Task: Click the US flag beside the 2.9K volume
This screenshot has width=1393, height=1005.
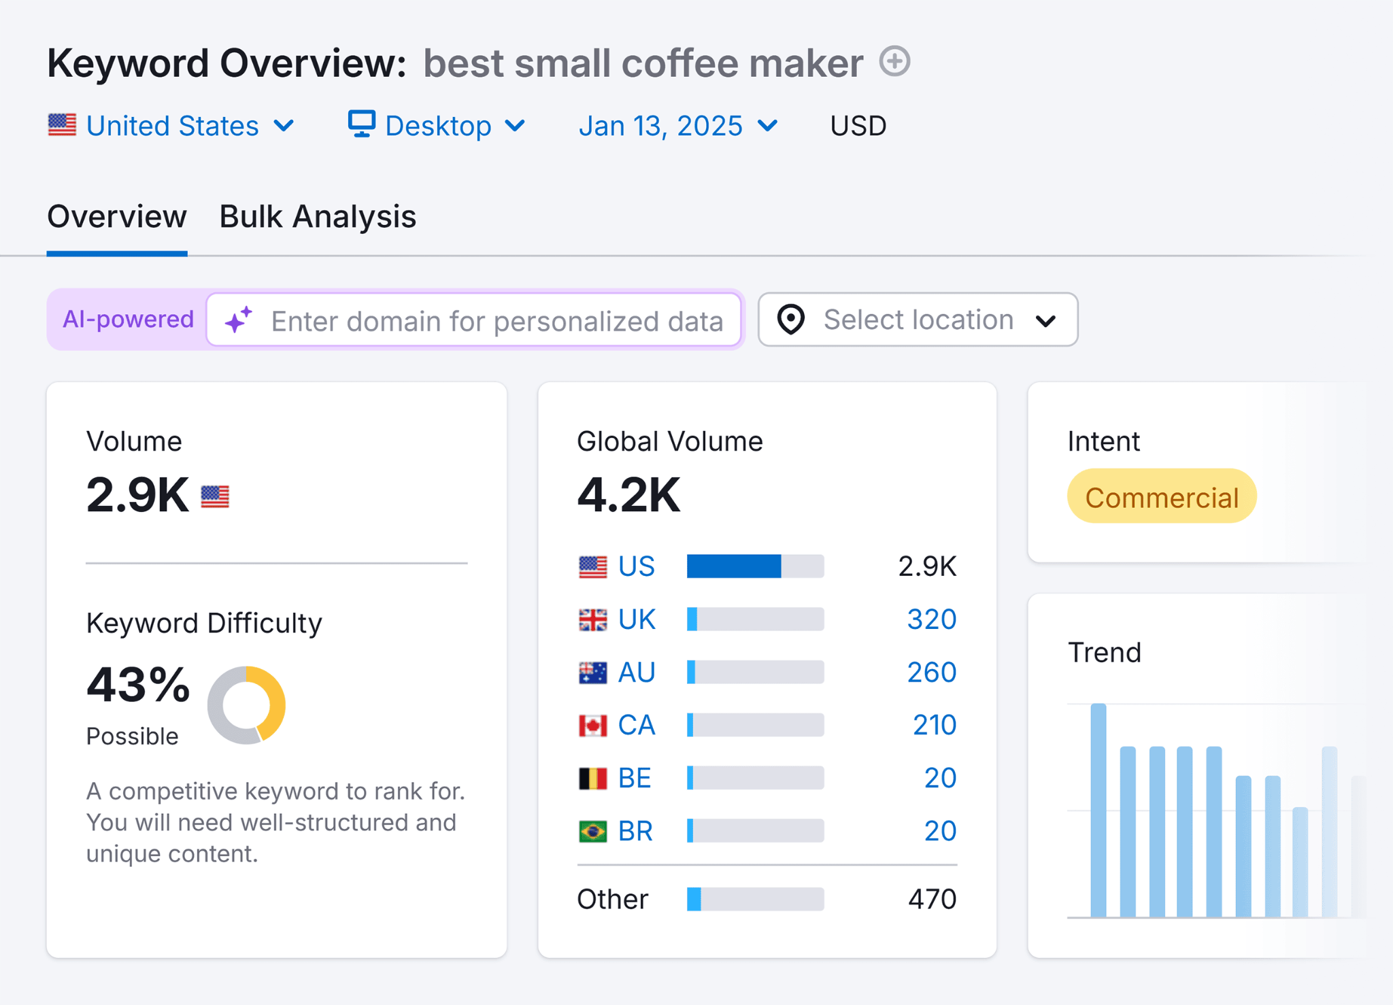Action: [x=214, y=496]
